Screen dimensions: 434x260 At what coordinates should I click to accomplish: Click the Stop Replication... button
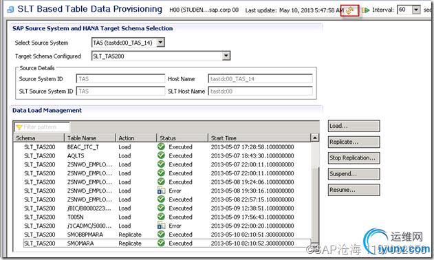pyautogui.click(x=354, y=158)
